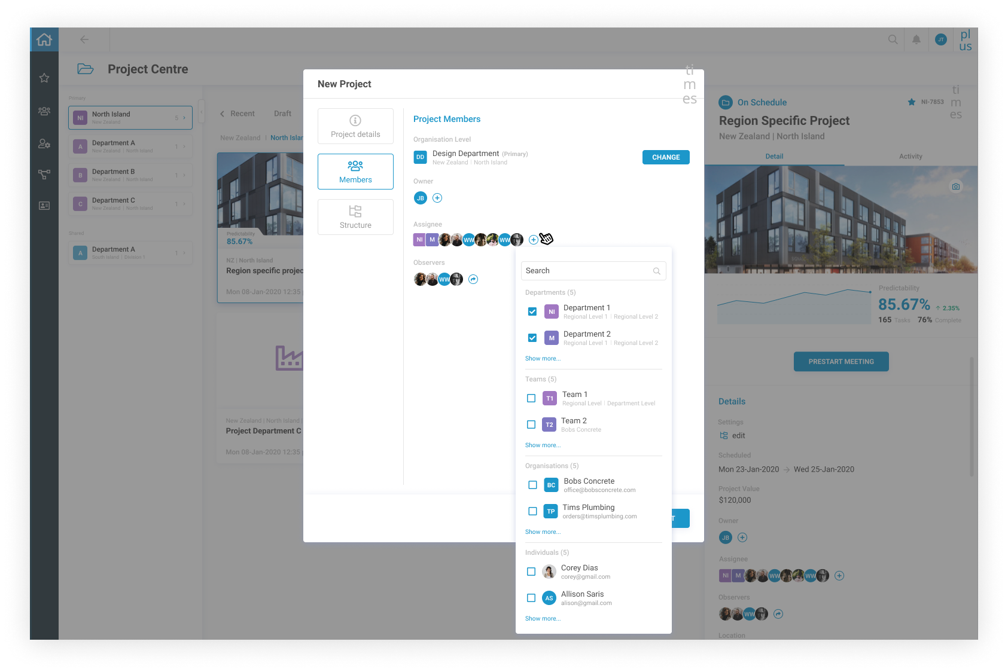Click the CHANGE organisation button
The height and width of the screenshot is (672, 1008).
(666, 157)
